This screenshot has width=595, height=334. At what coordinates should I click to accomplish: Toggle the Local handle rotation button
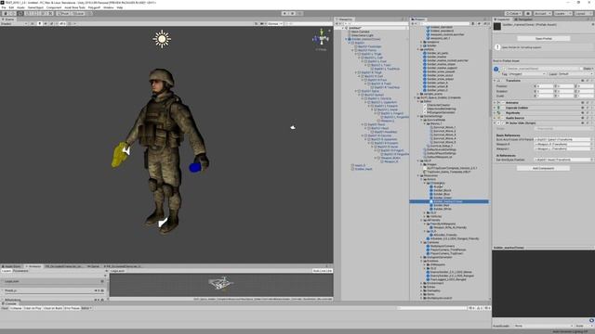[78, 13]
